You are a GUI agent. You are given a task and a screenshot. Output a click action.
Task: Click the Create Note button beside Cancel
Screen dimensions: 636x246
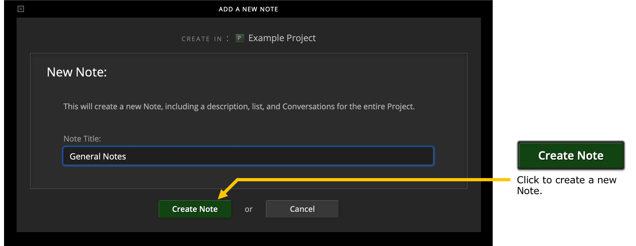click(x=195, y=209)
